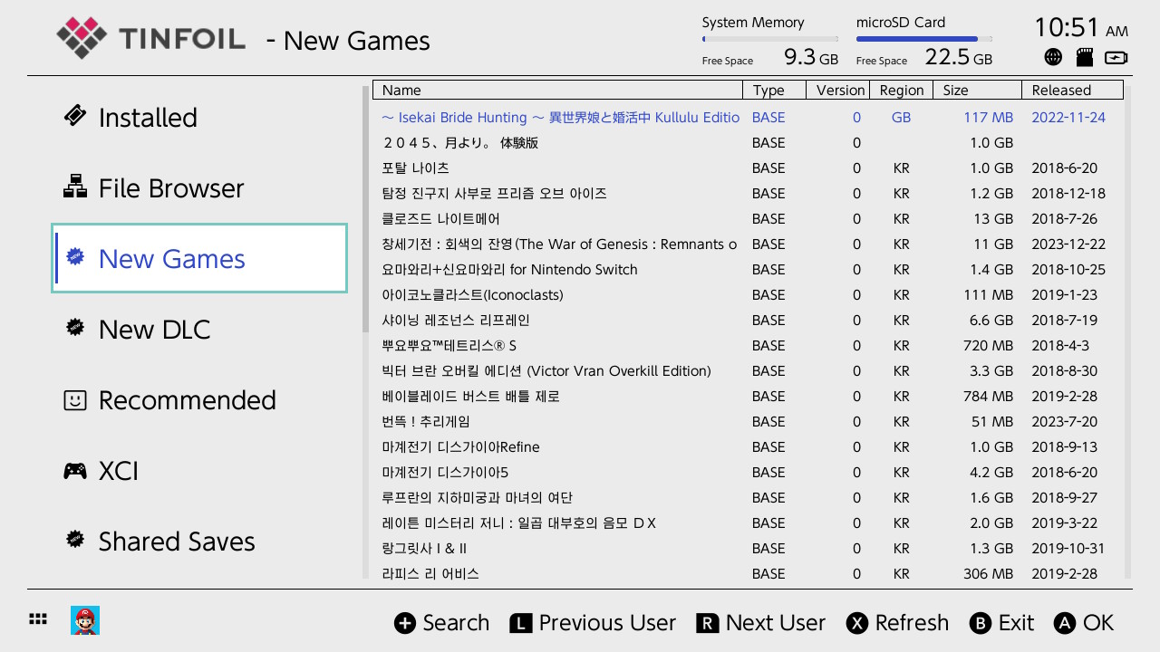This screenshot has height=652, width=1160.
Task: Click Previous User label
Action: click(607, 623)
